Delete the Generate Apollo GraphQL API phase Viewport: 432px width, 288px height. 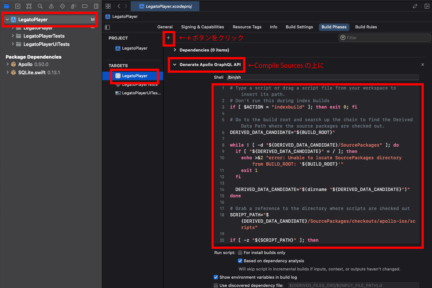click(423, 65)
